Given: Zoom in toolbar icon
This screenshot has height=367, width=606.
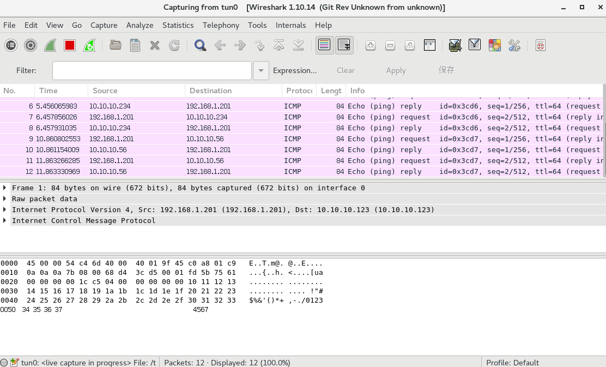Looking at the screenshot, I should pyautogui.click(x=370, y=45).
